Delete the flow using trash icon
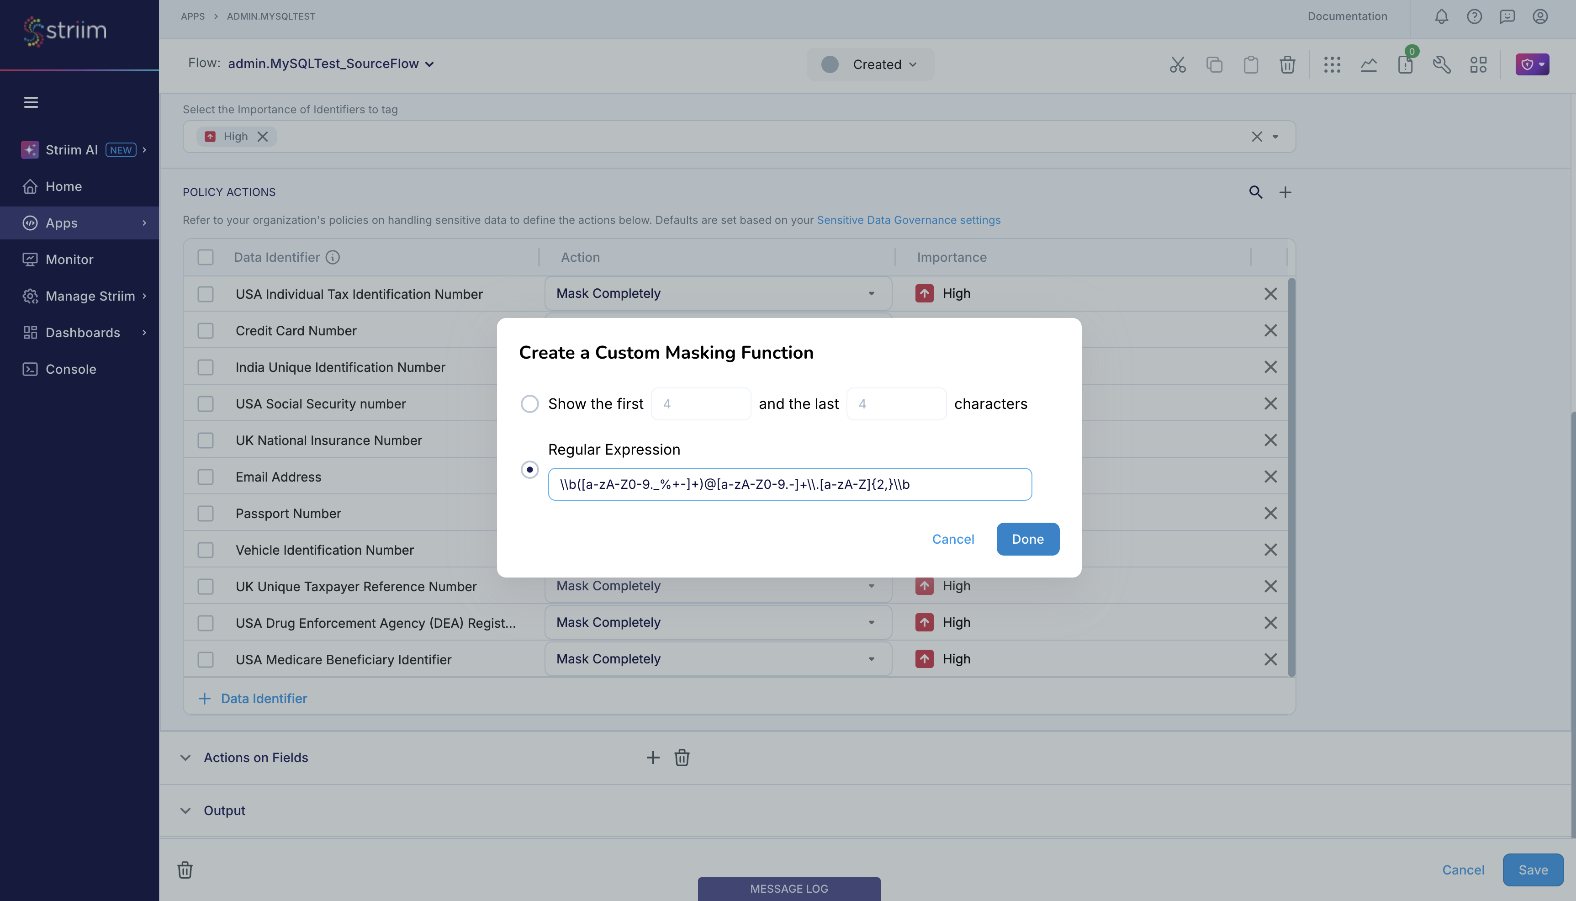Viewport: 1576px width, 901px height. [x=1287, y=64]
